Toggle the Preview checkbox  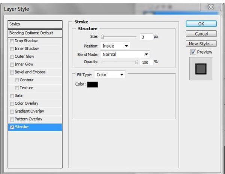click(193, 52)
